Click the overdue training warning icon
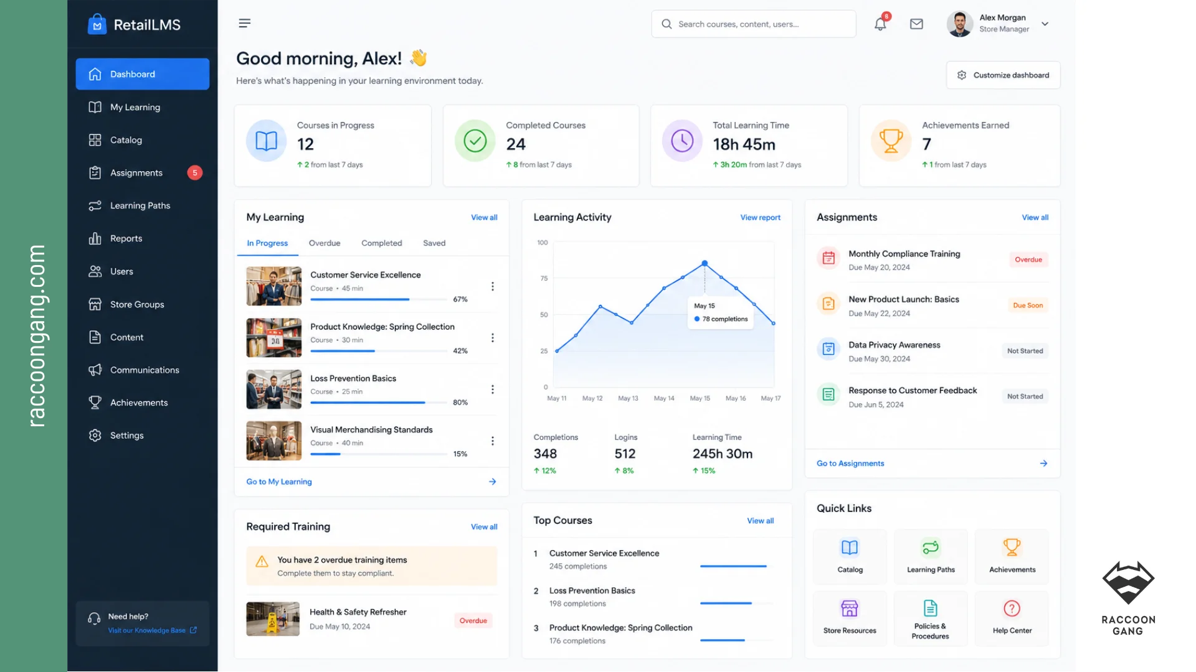The width and height of the screenshot is (1196, 672). point(262,562)
